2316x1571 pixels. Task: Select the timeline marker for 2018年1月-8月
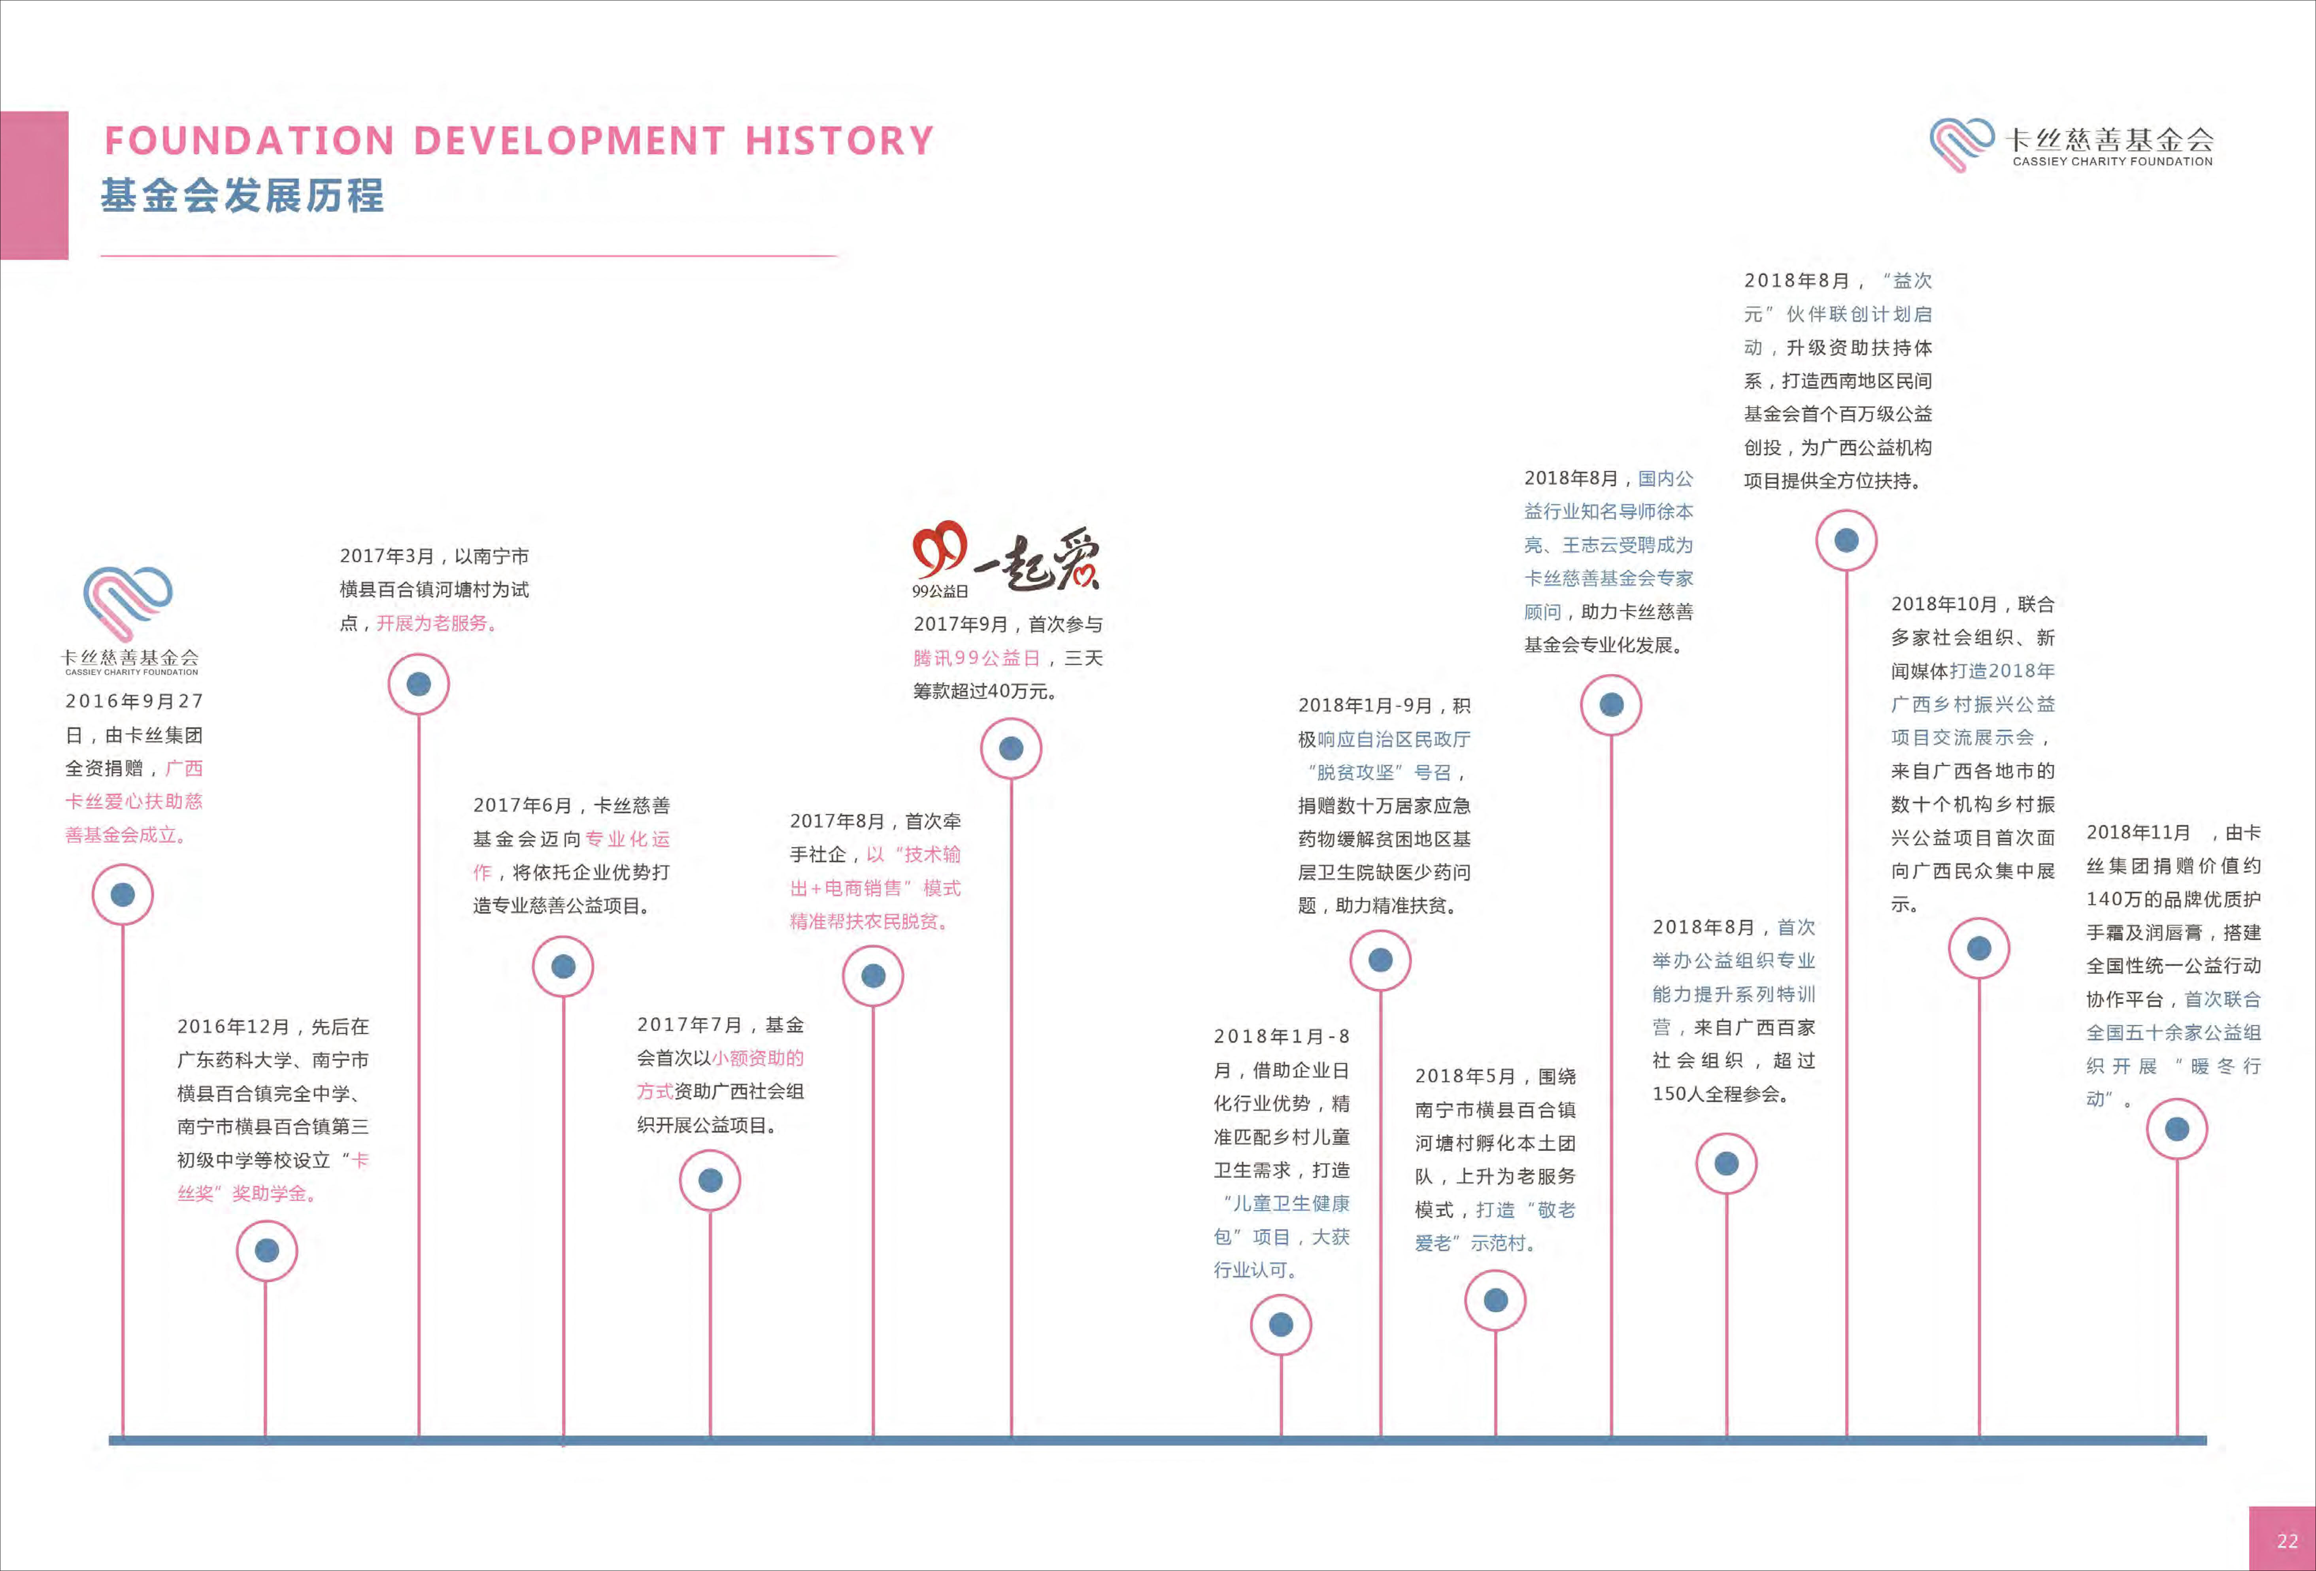coord(1282,1325)
